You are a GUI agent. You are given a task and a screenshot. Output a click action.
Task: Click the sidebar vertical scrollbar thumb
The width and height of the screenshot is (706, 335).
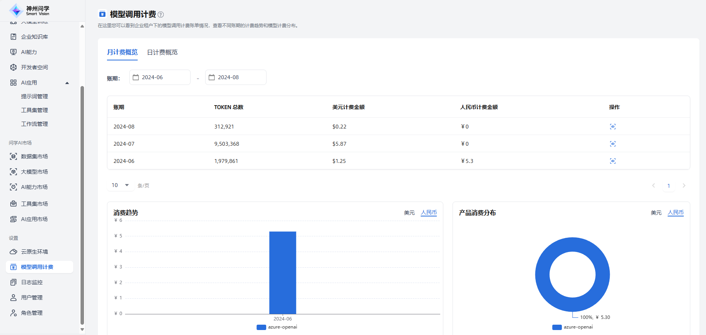82,205
